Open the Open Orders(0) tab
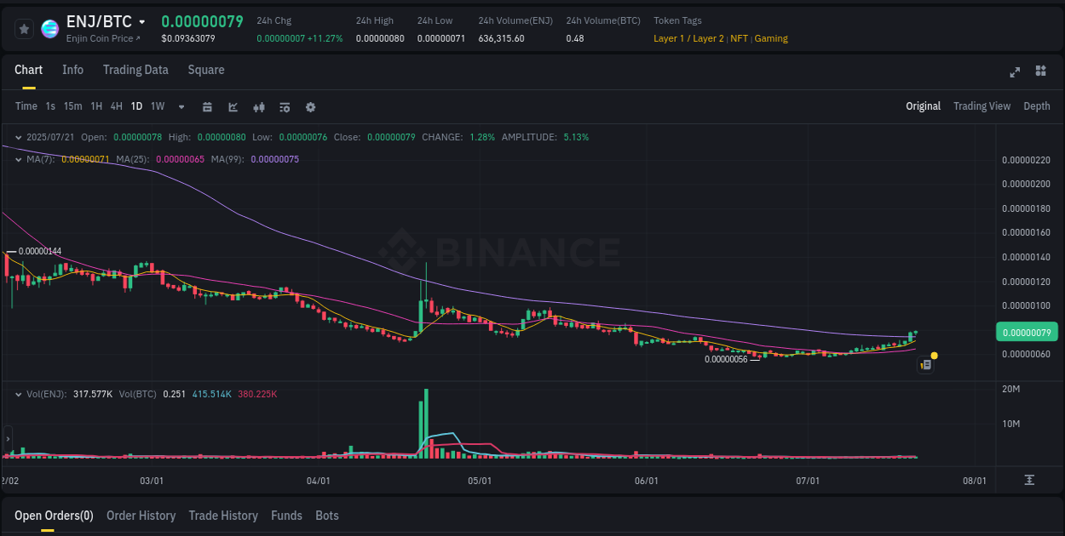 [x=54, y=516]
